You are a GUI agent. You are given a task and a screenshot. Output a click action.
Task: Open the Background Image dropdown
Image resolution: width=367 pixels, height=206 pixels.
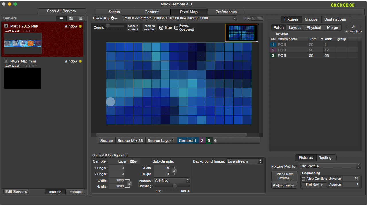tap(244, 161)
